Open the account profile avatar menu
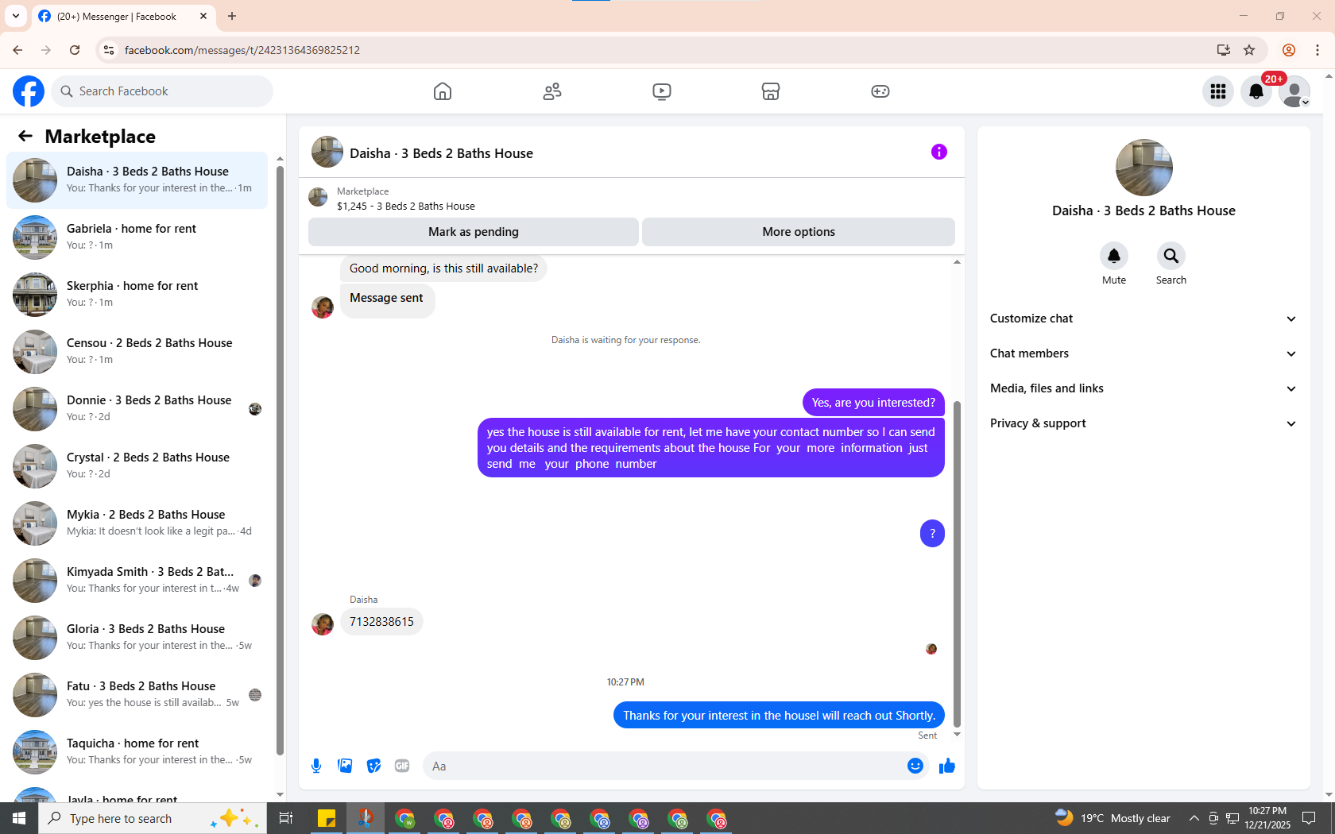The height and width of the screenshot is (834, 1335). click(1294, 91)
